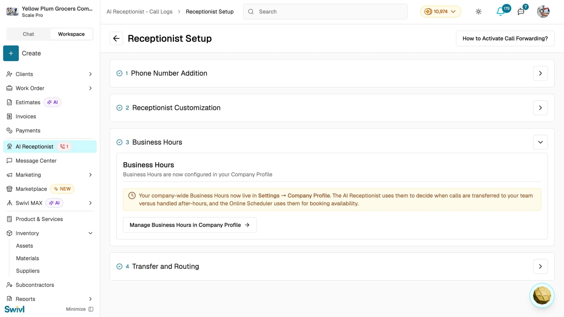Collapse the Inventory submenu chevron

coord(90,233)
